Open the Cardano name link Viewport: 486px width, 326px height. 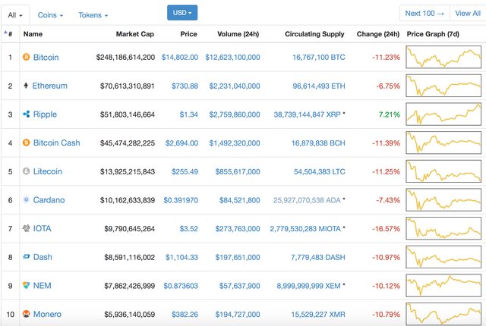49,200
